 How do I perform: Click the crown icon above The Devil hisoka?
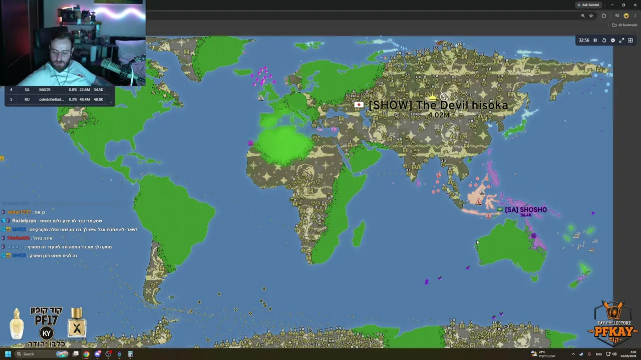(433, 96)
